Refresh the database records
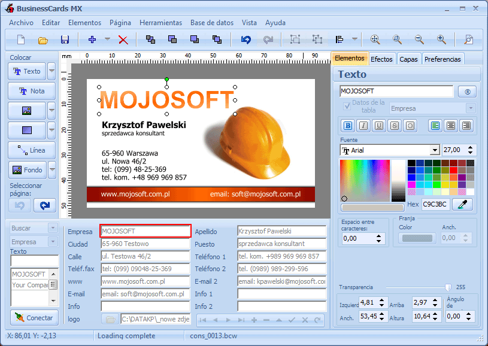Screen dimensions: 488x346 (x=317, y=320)
